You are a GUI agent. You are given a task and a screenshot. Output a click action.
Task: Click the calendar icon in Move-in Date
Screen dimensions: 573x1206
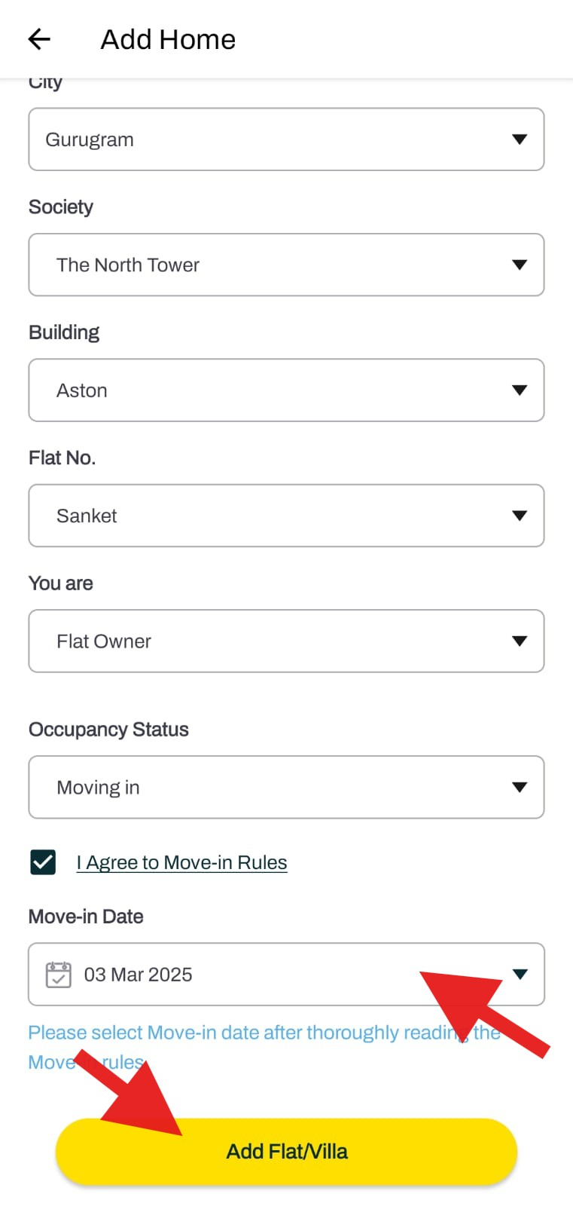pos(59,975)
